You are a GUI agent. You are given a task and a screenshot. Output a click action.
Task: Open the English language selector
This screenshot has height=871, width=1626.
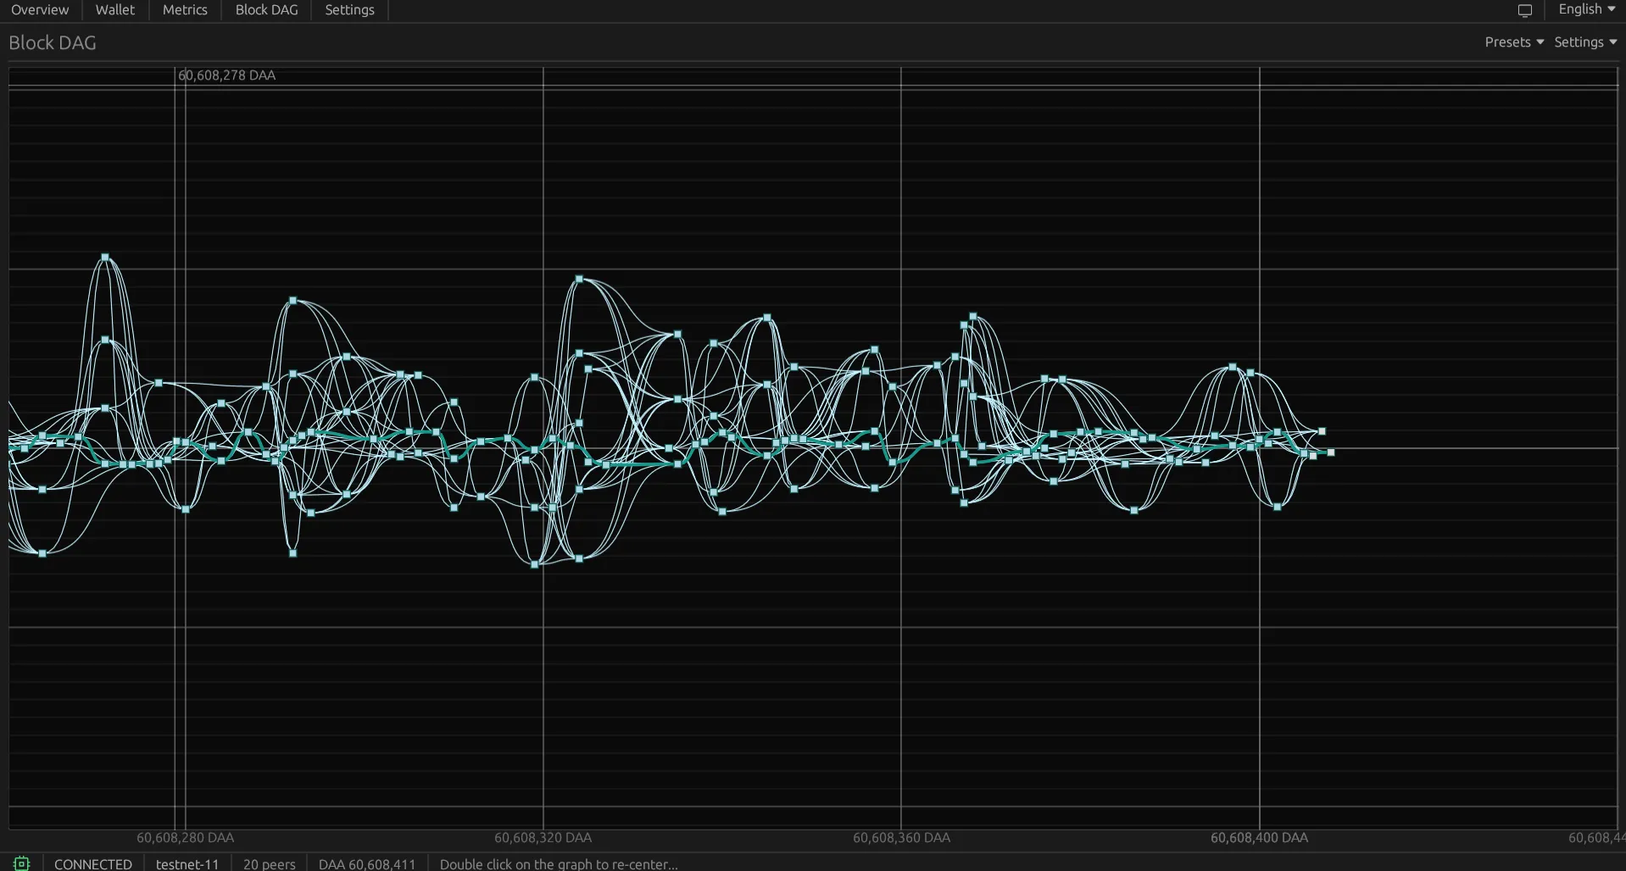point(1585,9)
